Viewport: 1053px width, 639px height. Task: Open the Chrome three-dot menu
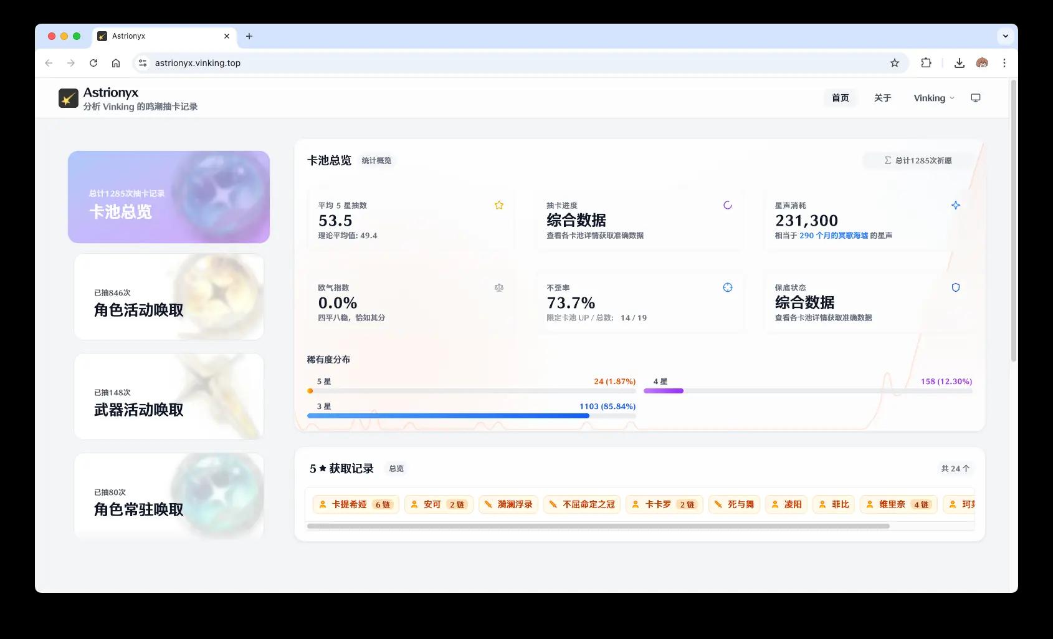pyautogui.click(x=1004, y=63)
